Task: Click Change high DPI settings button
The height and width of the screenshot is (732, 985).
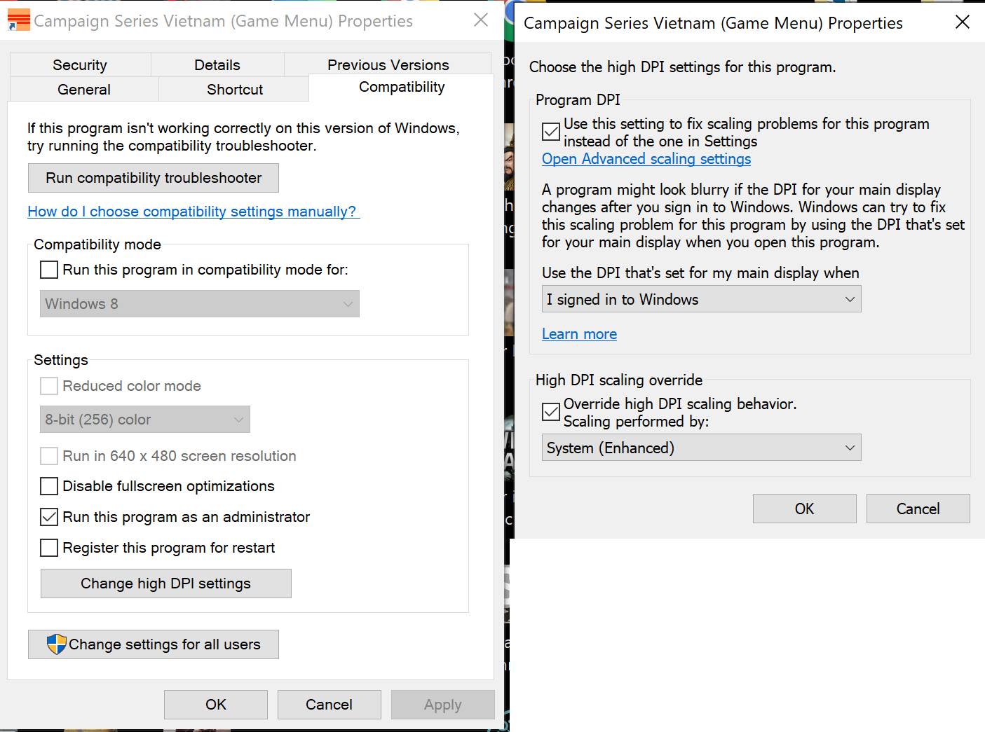Action: [x=166, y=583]
